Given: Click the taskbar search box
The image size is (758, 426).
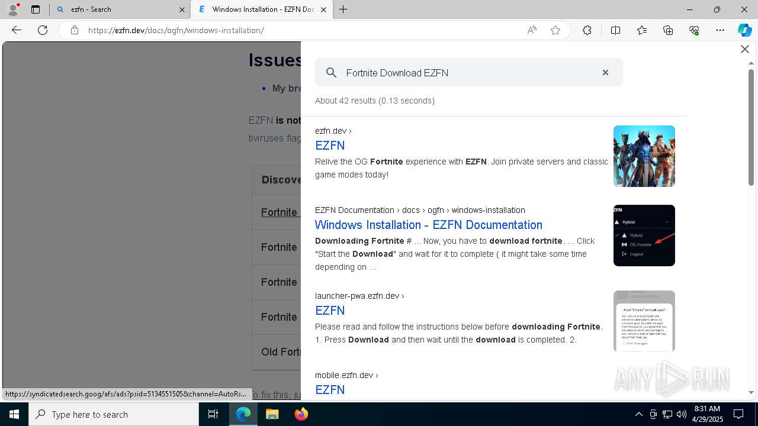Looking at the screenshot, I should tap(114, 414).
